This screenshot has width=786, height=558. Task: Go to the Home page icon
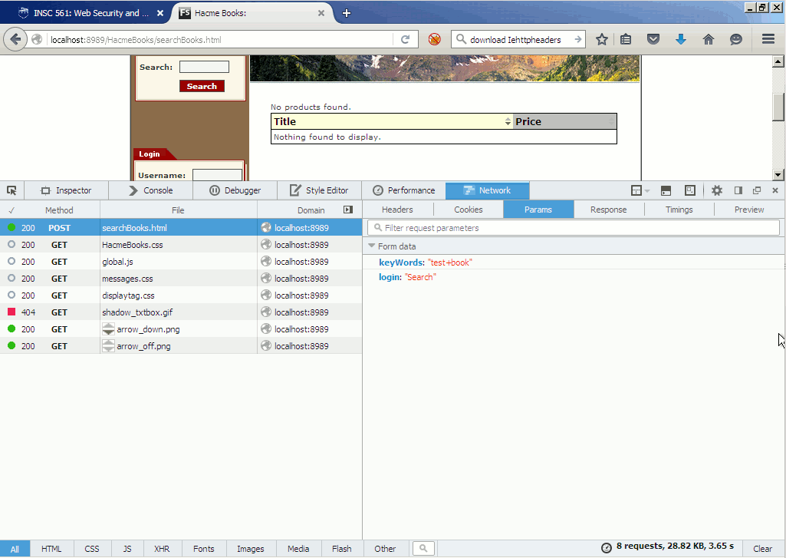[x=709, y=39]
